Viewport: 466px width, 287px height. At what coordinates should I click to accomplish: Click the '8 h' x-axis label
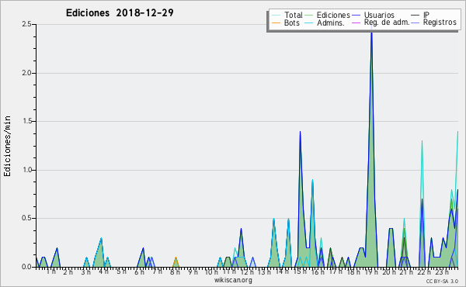(175, 271)
